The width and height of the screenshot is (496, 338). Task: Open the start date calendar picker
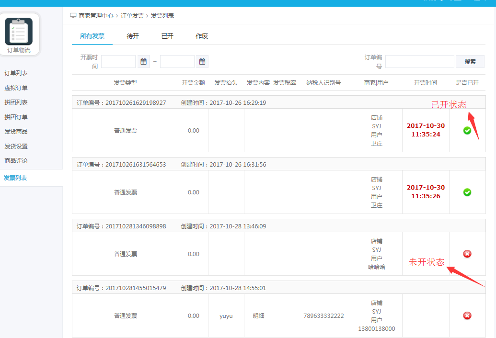click(x=143, y=62)
